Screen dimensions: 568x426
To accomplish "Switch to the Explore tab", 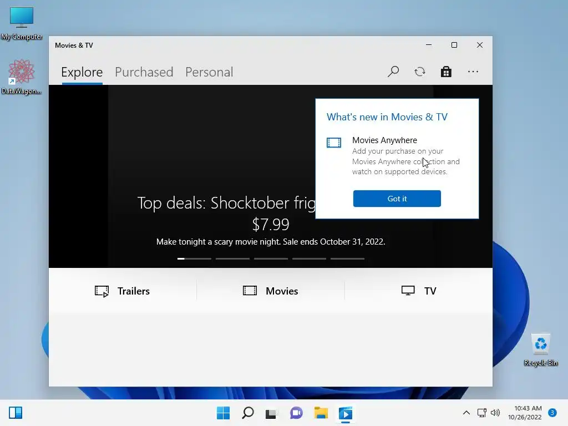I will (x=82, y=72).
